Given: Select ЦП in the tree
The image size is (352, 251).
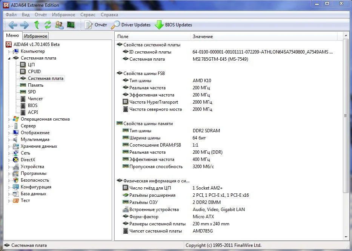Looking at the screenshot, I should [31, 65].
